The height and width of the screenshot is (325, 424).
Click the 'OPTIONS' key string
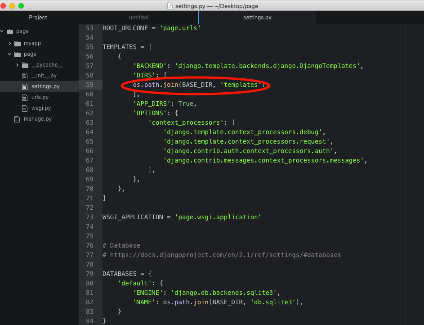(x=150, y=113)
